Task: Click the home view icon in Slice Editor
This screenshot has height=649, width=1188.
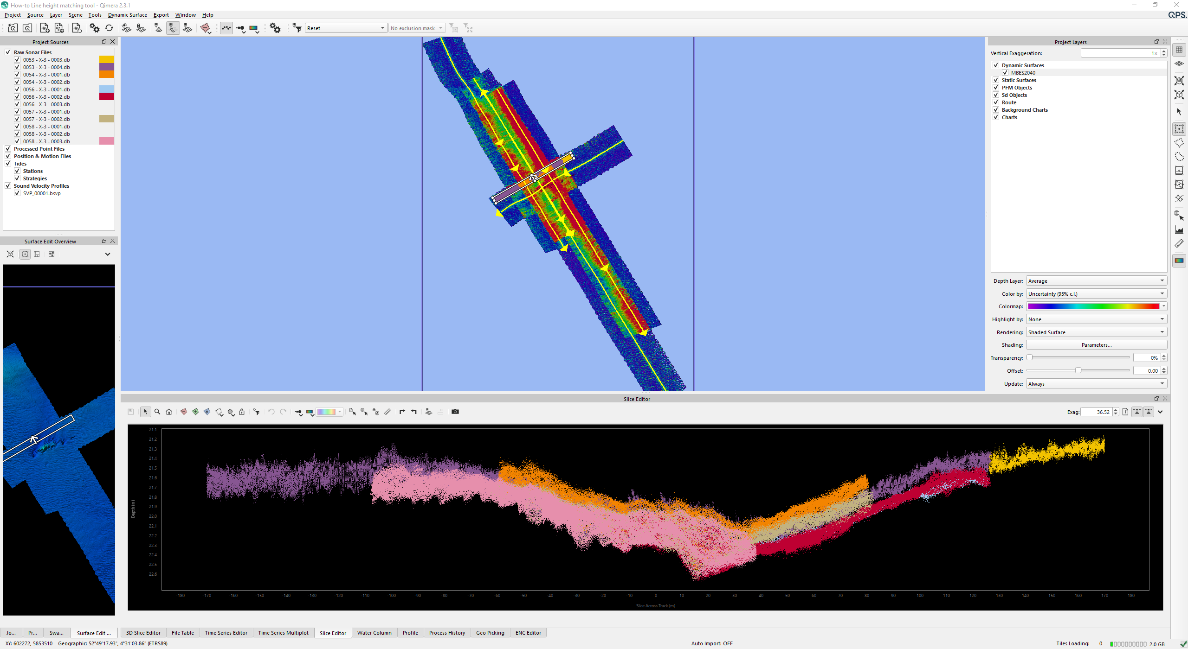Action: (x=169, y=412)
